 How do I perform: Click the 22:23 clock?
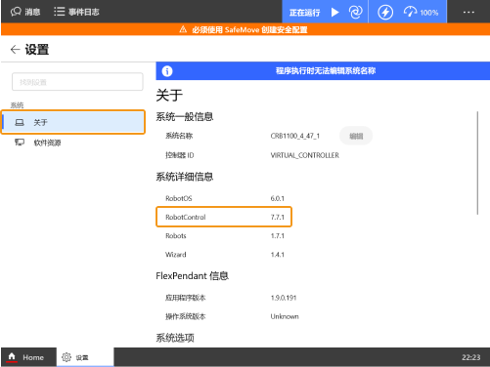(471, 357)
